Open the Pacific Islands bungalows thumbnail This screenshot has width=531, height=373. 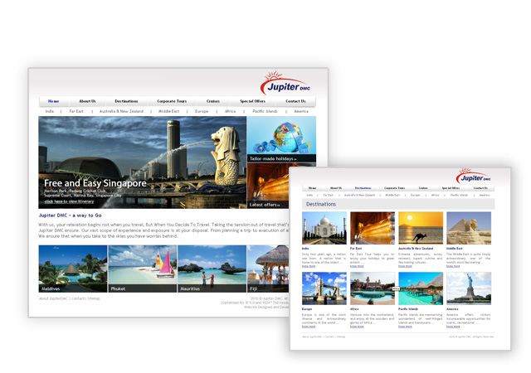[421, 288]
